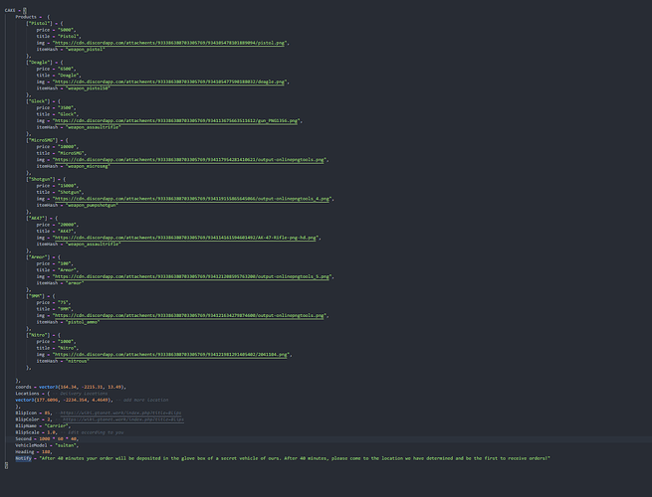Click the itemHash value "weapon_pumpshotgun"

92,205
